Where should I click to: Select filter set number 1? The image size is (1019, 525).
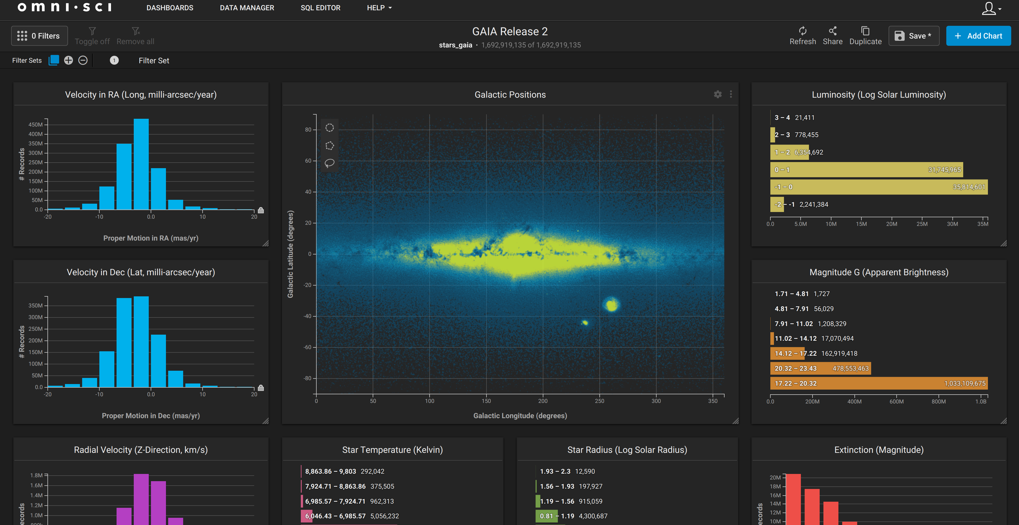pyautogui.click(x=114, y=60)
